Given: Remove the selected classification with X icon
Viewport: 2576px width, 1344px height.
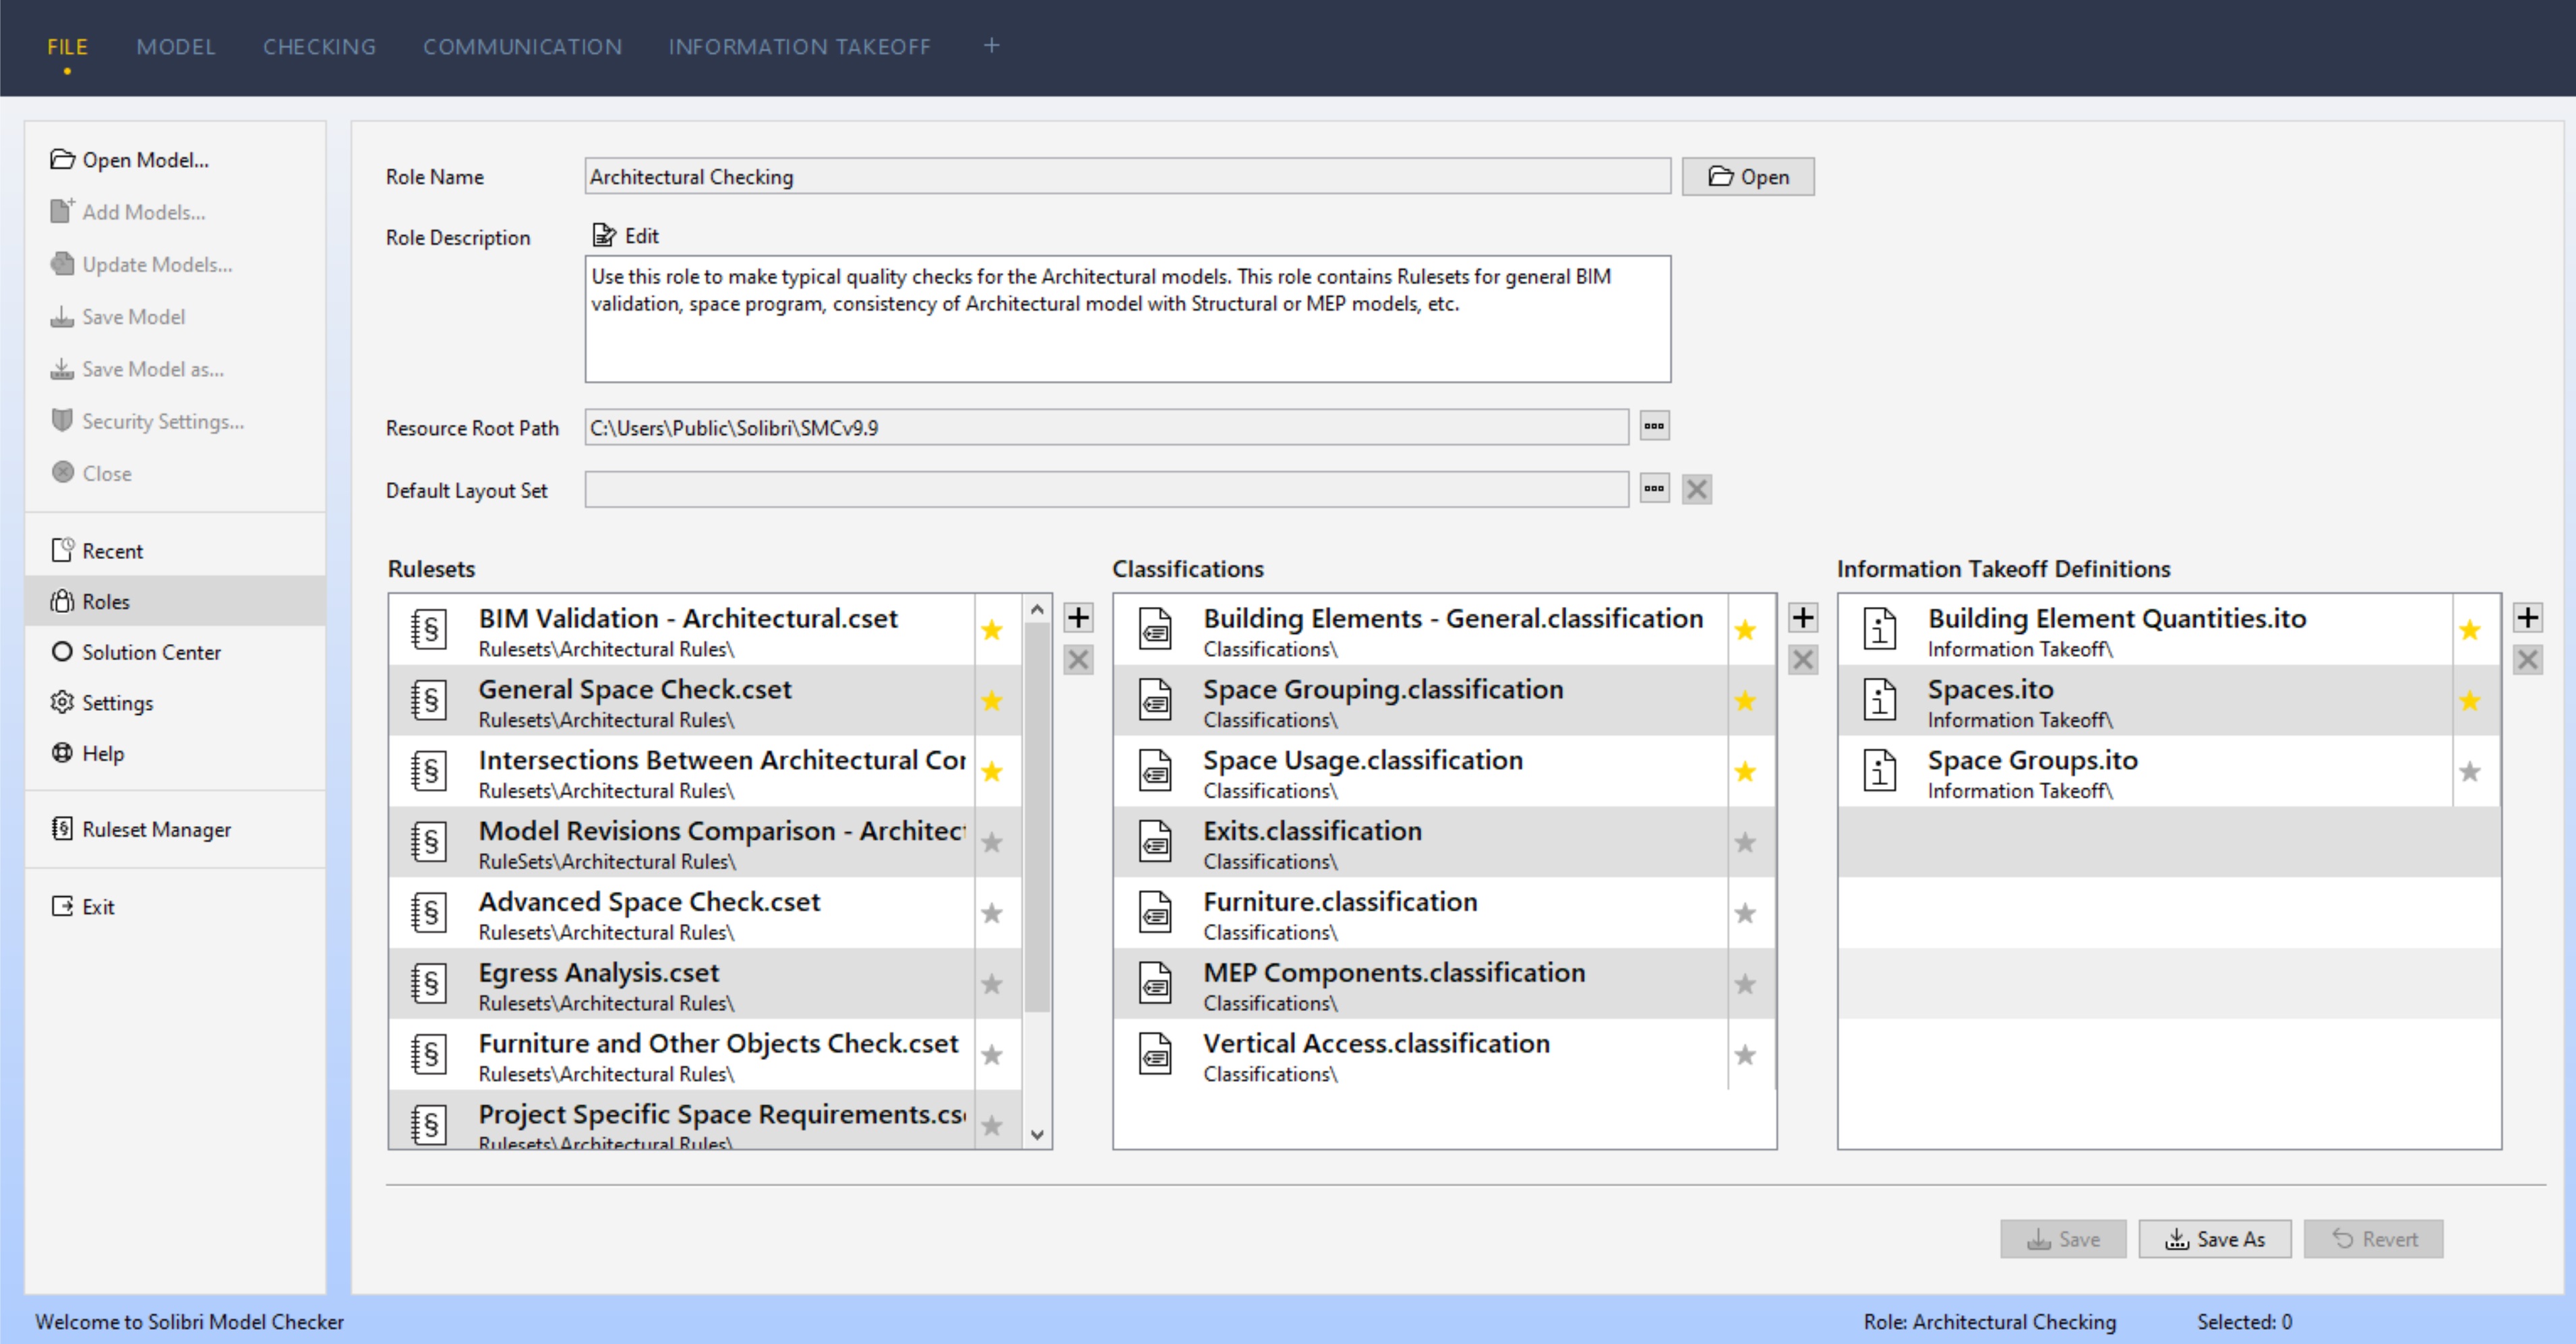Looking at the screenshot, I should point(1803,660).
